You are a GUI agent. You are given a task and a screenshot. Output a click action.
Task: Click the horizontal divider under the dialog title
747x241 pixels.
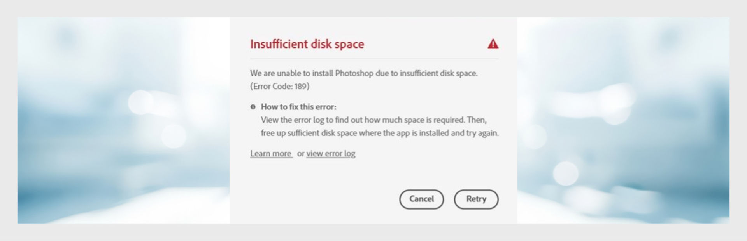(x=374, y=59)
